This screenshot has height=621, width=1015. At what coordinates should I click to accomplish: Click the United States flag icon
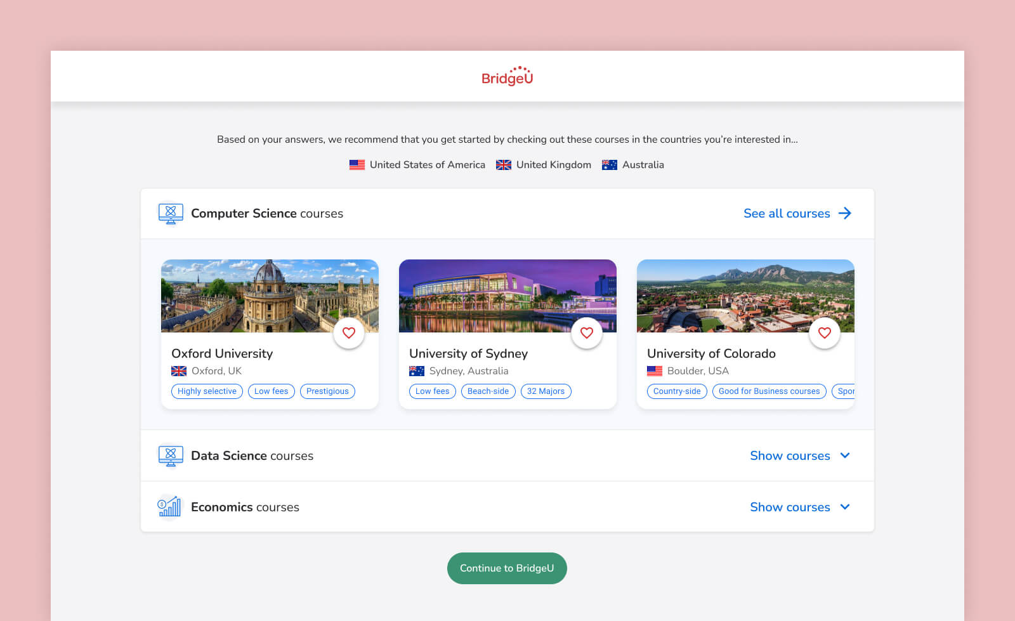click(x=357, y=164)
